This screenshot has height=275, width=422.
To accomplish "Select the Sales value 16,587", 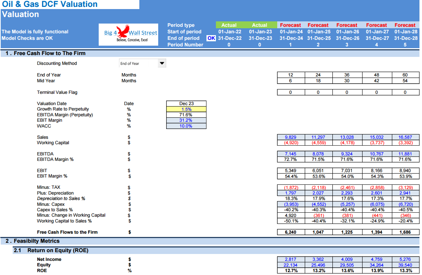I will point(406,137).
